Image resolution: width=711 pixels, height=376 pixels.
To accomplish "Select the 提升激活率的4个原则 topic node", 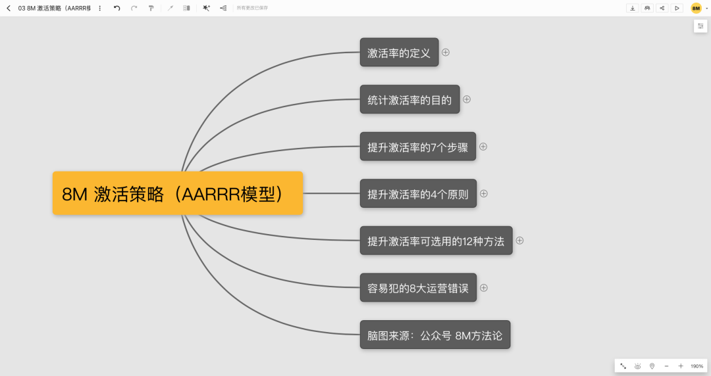I will point(418,193).
